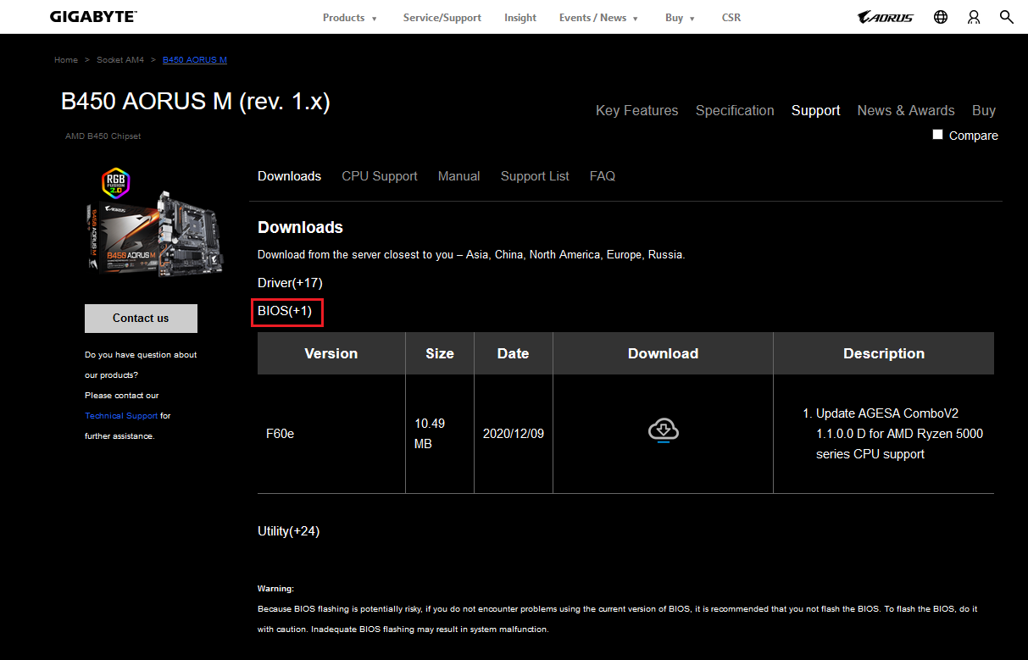The image size is (1028, 660).
Task: Choose the Europe download server
Action: point(624,255)
